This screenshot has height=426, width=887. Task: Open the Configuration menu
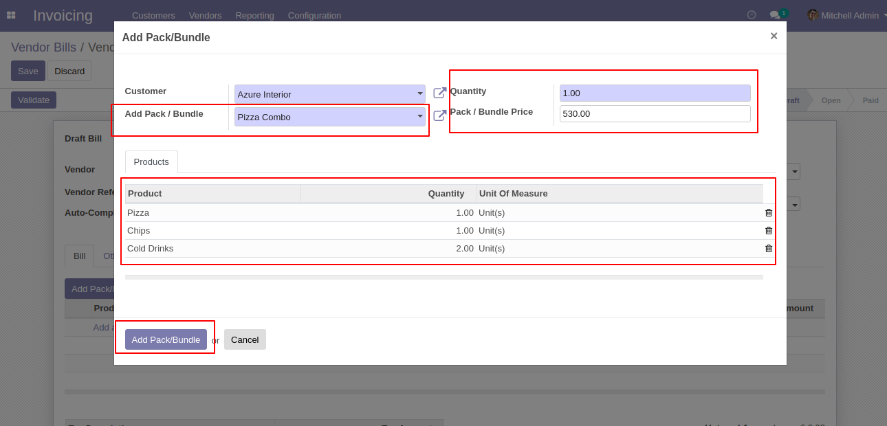tap(314, 15)
